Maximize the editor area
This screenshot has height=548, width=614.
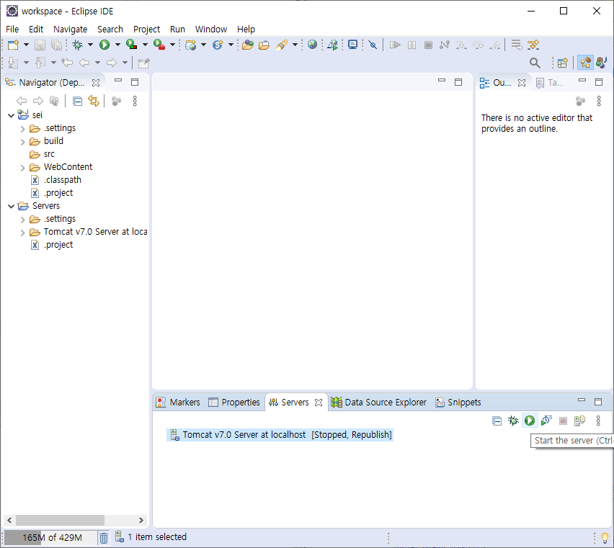458,82
